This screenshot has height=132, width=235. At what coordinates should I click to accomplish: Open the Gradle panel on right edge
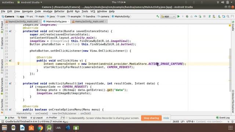(233, 26)
